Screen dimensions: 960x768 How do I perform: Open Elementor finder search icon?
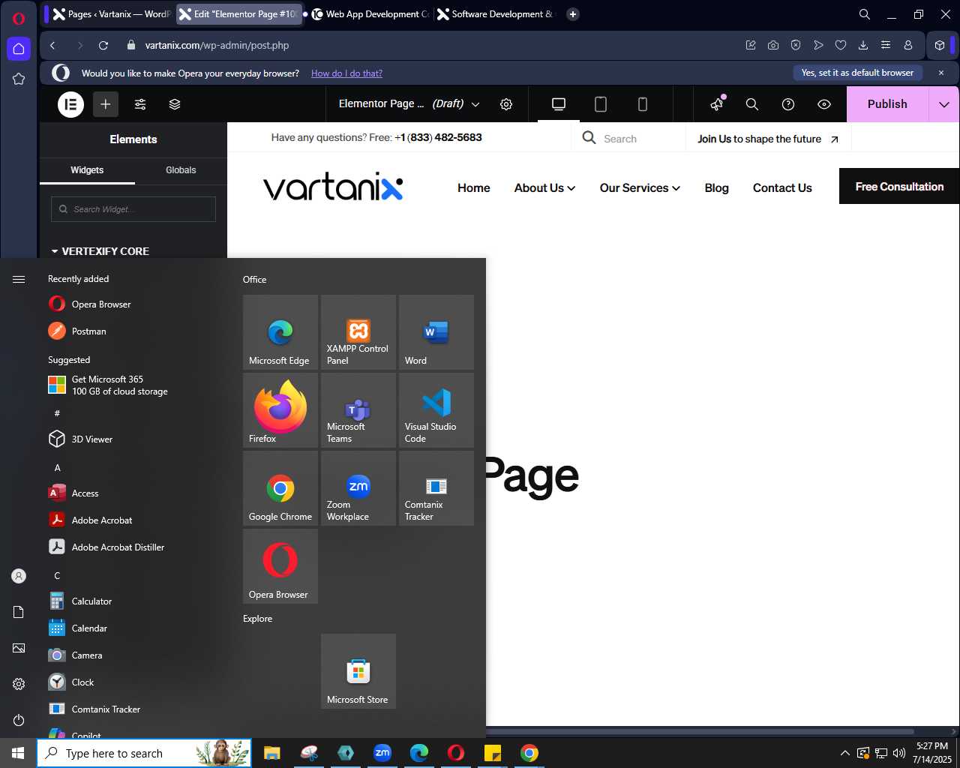752,104
